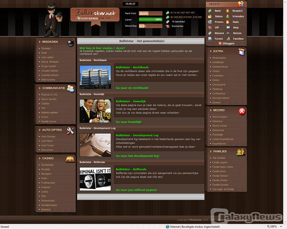Screen dimensions: 287x229
Task: Open Drugs handel in the Misdaden menu
Action: click(48, 66)
